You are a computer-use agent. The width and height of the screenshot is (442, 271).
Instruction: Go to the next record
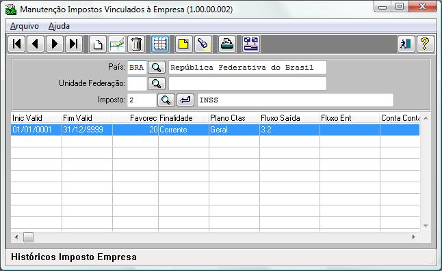[x=55, y=44]
